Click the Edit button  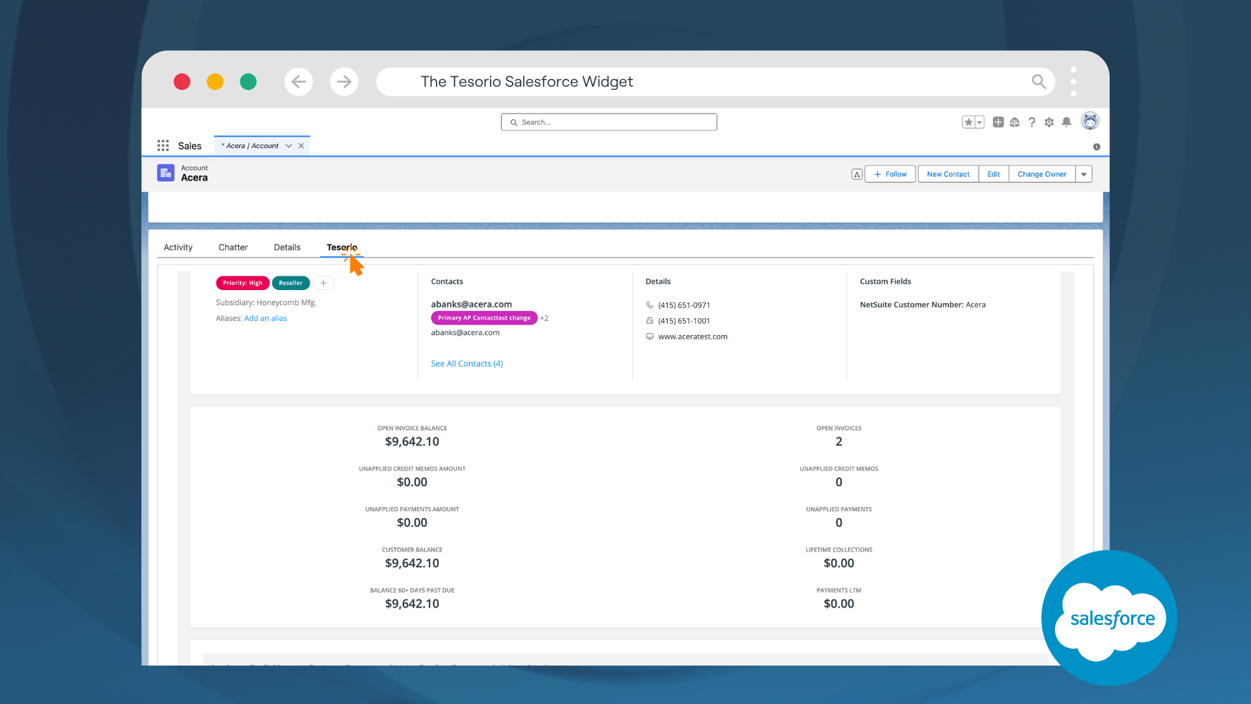(x=994, y=174)
